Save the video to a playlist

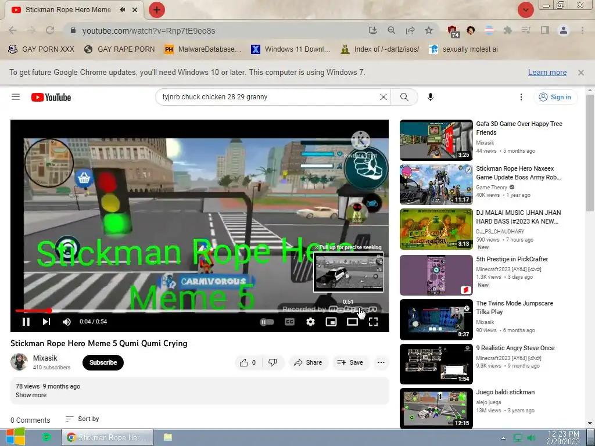350,362
